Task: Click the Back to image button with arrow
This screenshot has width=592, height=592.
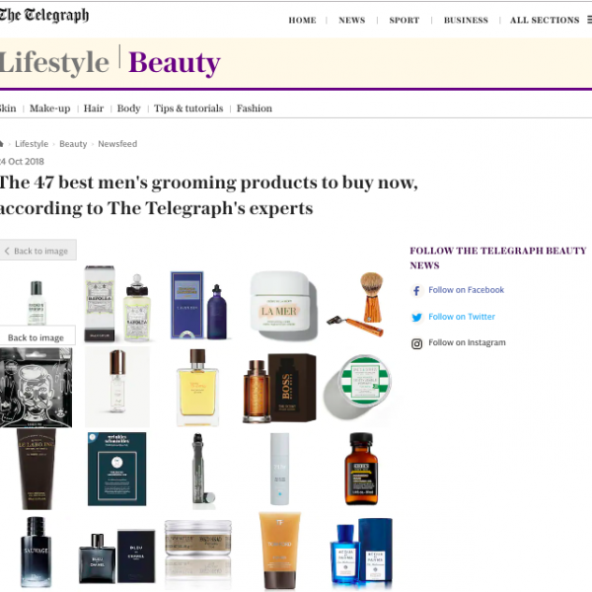Action: click(x=37, y=251)
